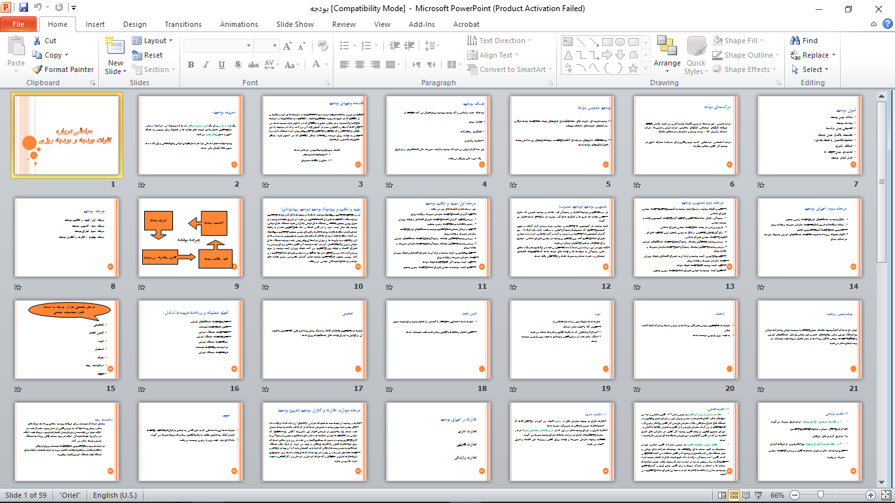Toggle Italic text style

coord(206,65)
